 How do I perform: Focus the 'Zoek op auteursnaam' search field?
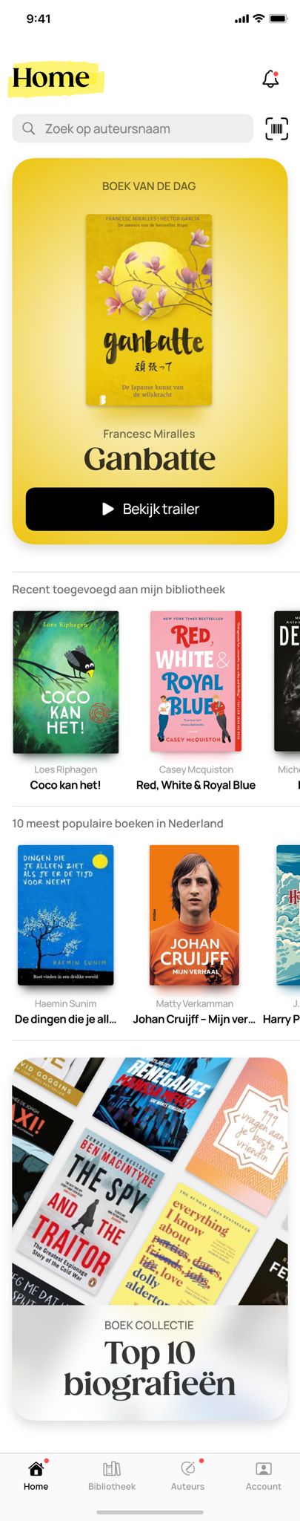pos(133,128)
